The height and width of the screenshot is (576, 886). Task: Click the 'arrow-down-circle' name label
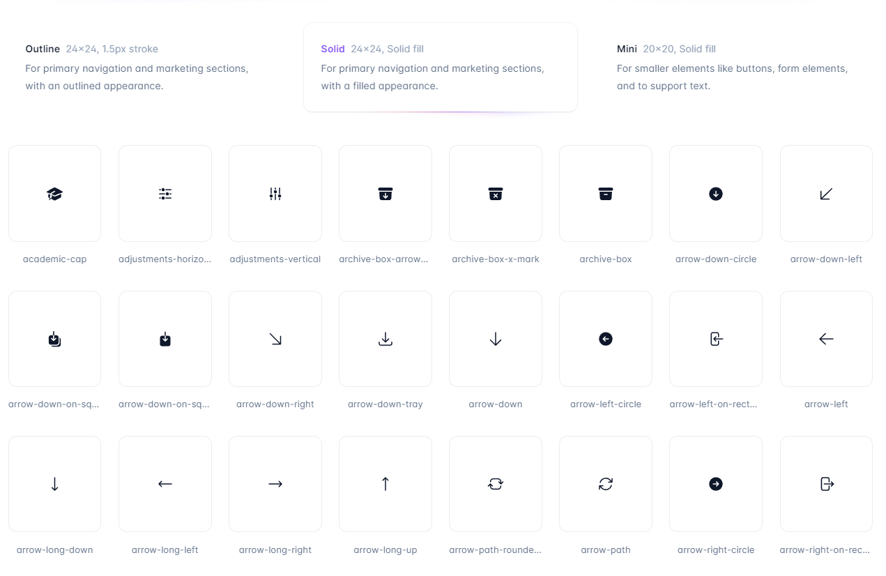[716, 259]
